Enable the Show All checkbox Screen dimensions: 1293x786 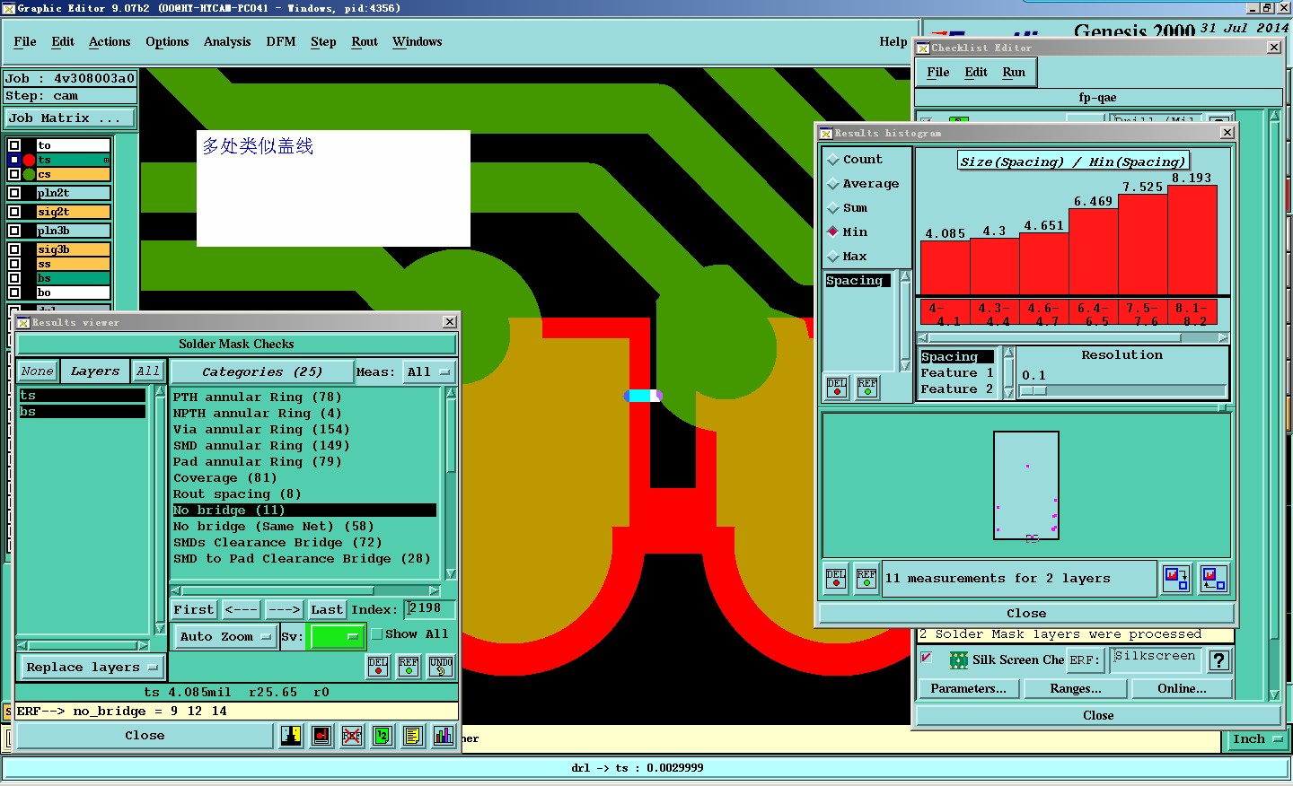pyautogui.click(x=377, y=634)
